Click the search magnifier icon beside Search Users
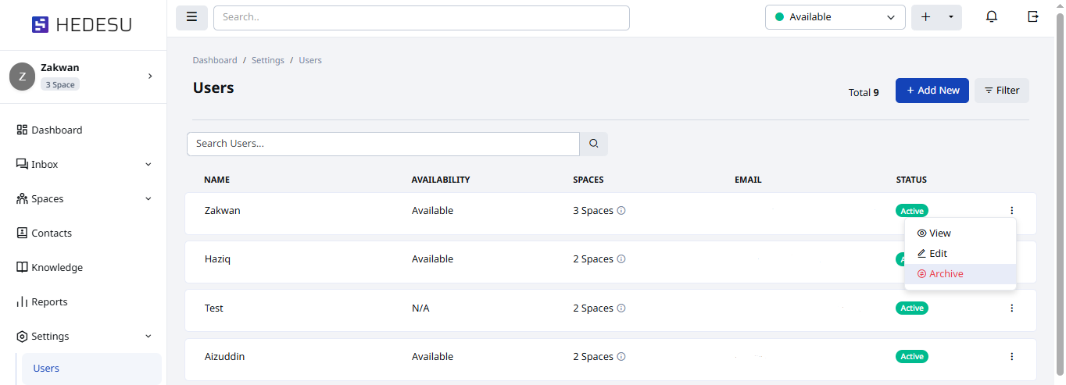The width and height of the screenshot is (1066, 385). pyautogui.click(x=594, y=144)
